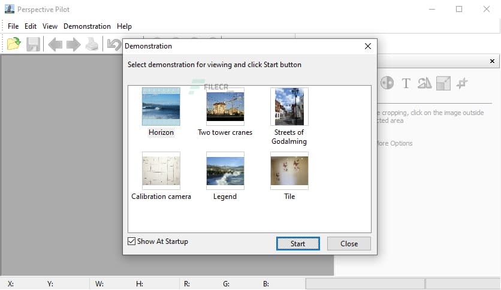Click the 'Streets of Godalming' label text

point(289,137)
